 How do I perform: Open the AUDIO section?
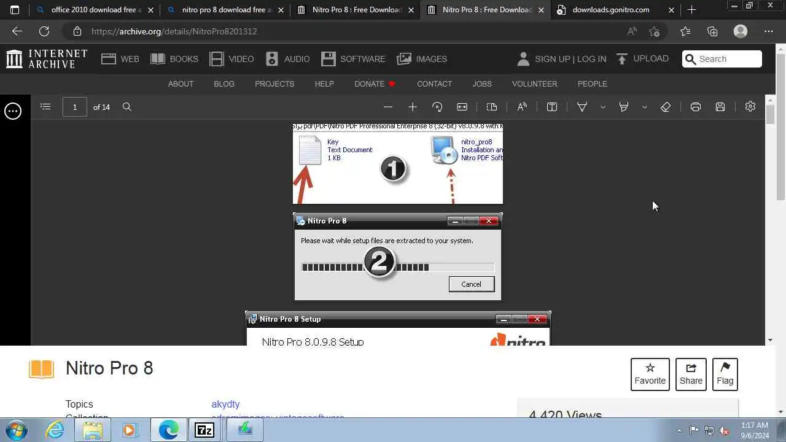[x=287, y=59]
